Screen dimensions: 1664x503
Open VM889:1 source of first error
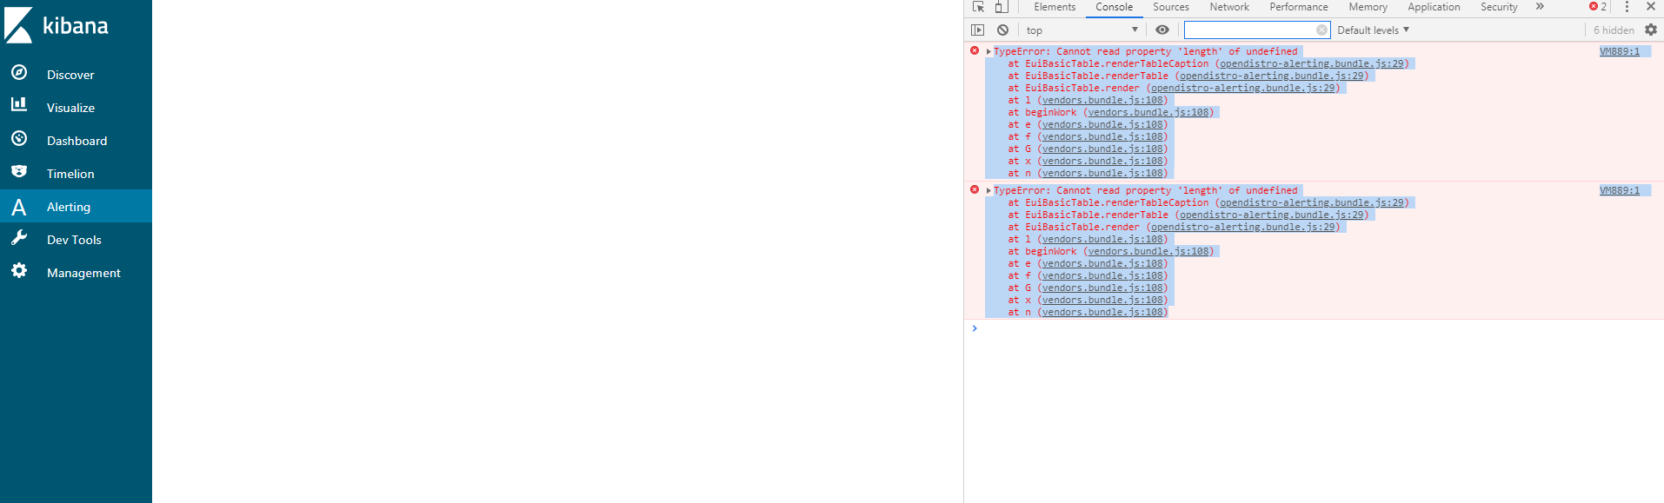tap(1619, 51)
